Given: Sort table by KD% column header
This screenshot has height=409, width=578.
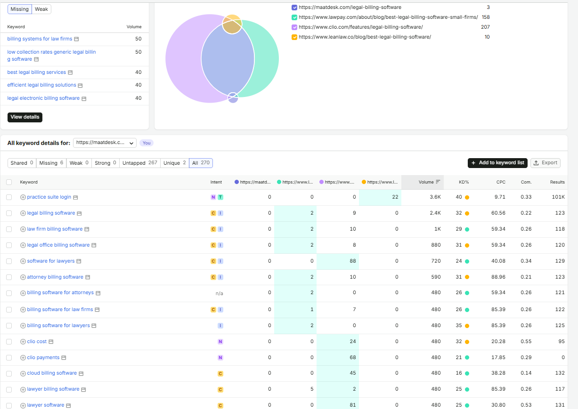Looking at the screenshot, I should pyautogui.click(x=464, y=182).
